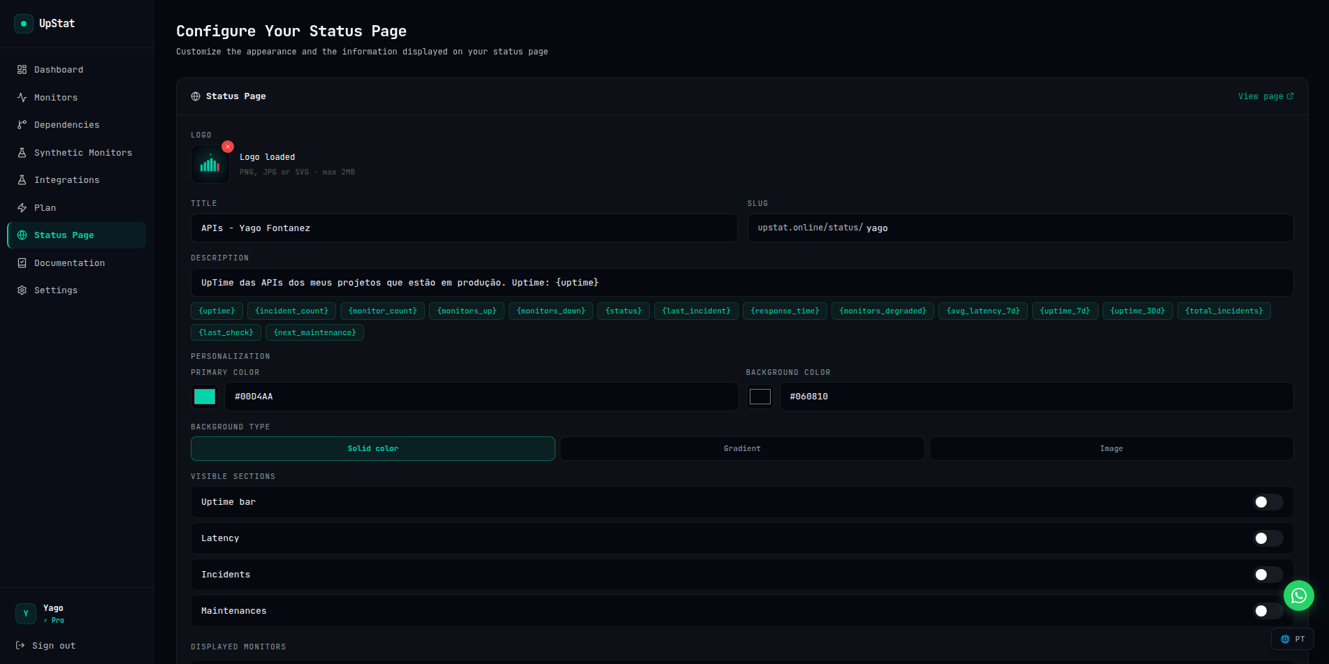Insert the {total_incidents} variable tag
The image size is (1329, 664).
tap(1224, 311)
